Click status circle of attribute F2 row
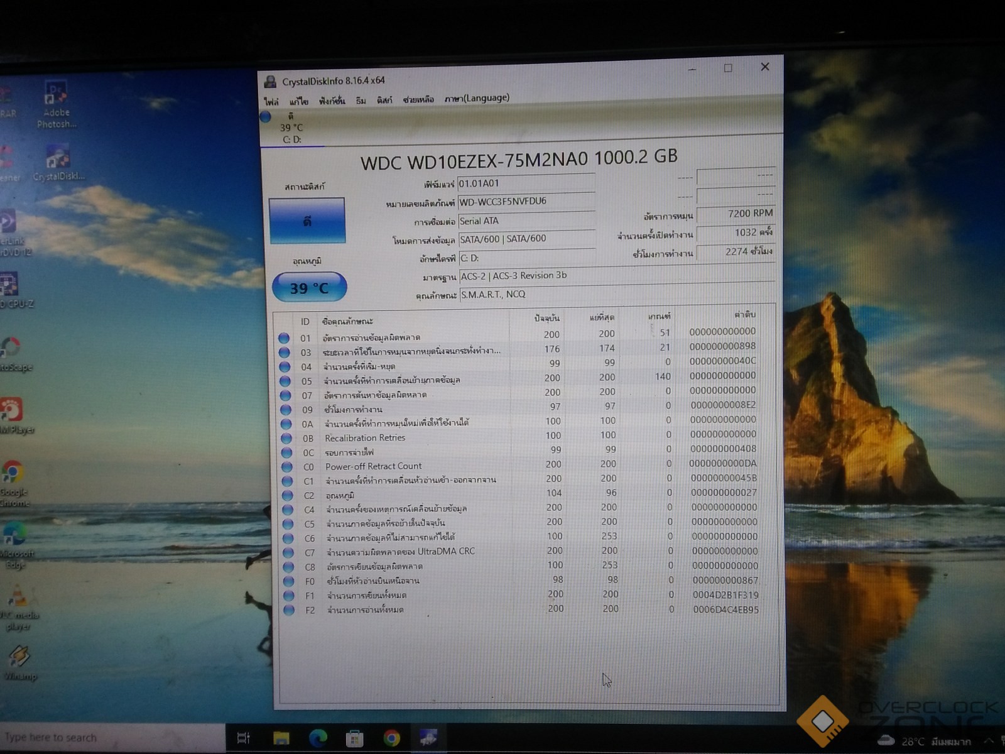This screenshot has width=1005, height=754. click(289, 610)
